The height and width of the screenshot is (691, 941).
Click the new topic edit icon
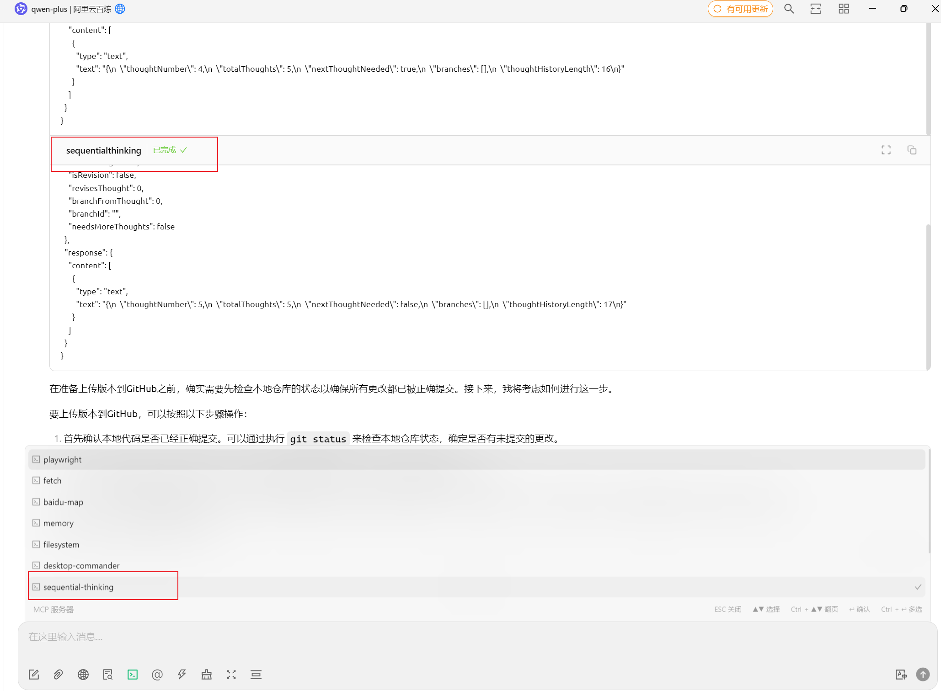tap(34, 675)
